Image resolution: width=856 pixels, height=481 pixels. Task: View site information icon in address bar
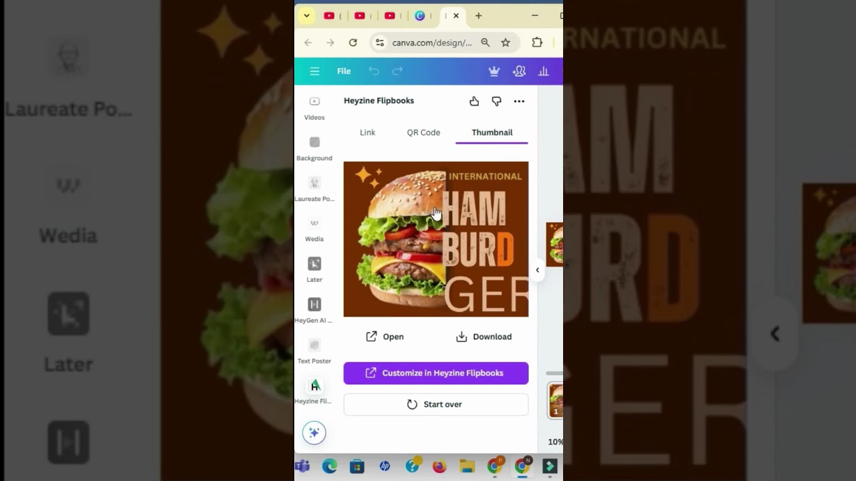click(x=380, y=43)
